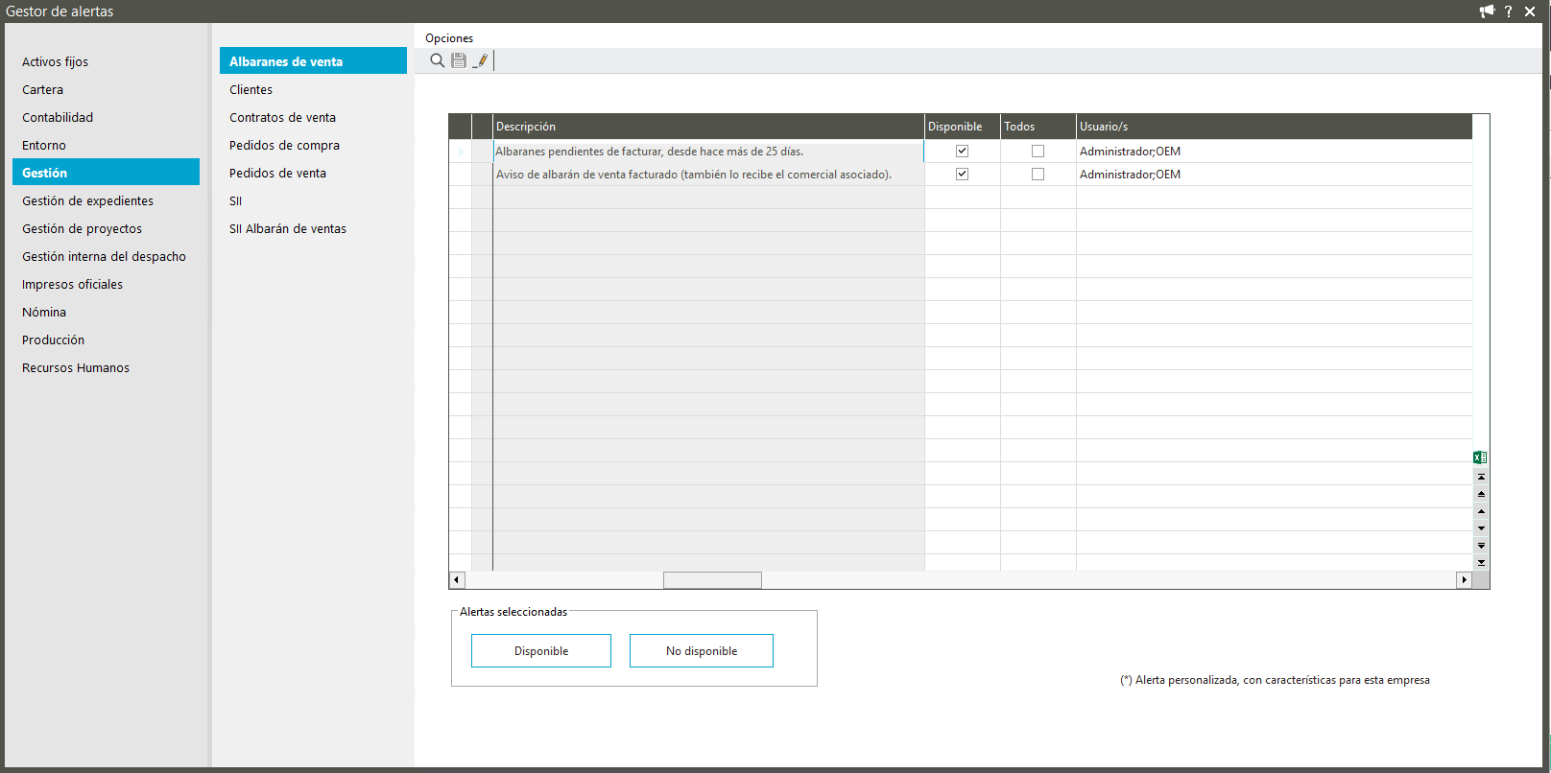Select row 'Albaranes pendientes de facturar, desde hace más de 25 días.'
This screenshot has height=773, width=1551.
coord(708,152)
